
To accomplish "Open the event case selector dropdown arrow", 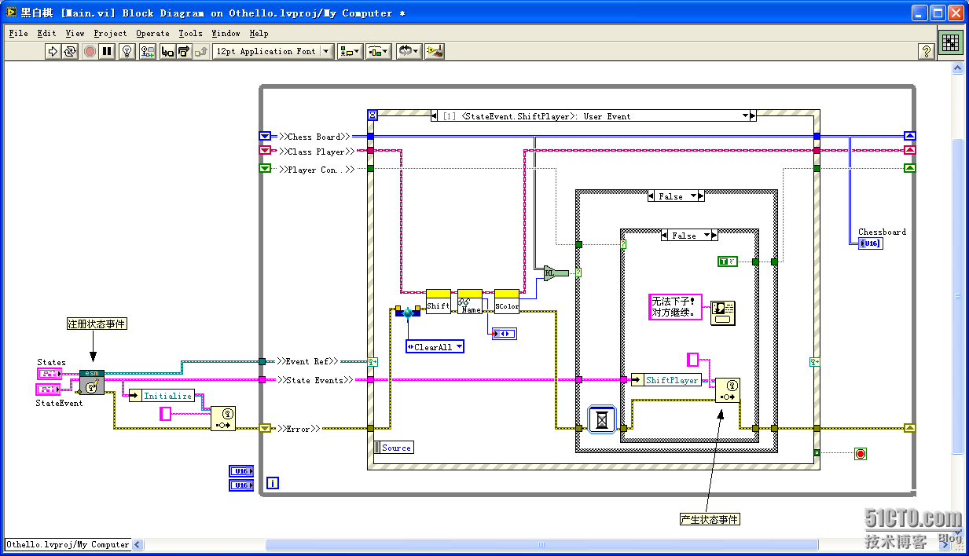I will pos(745,115).
